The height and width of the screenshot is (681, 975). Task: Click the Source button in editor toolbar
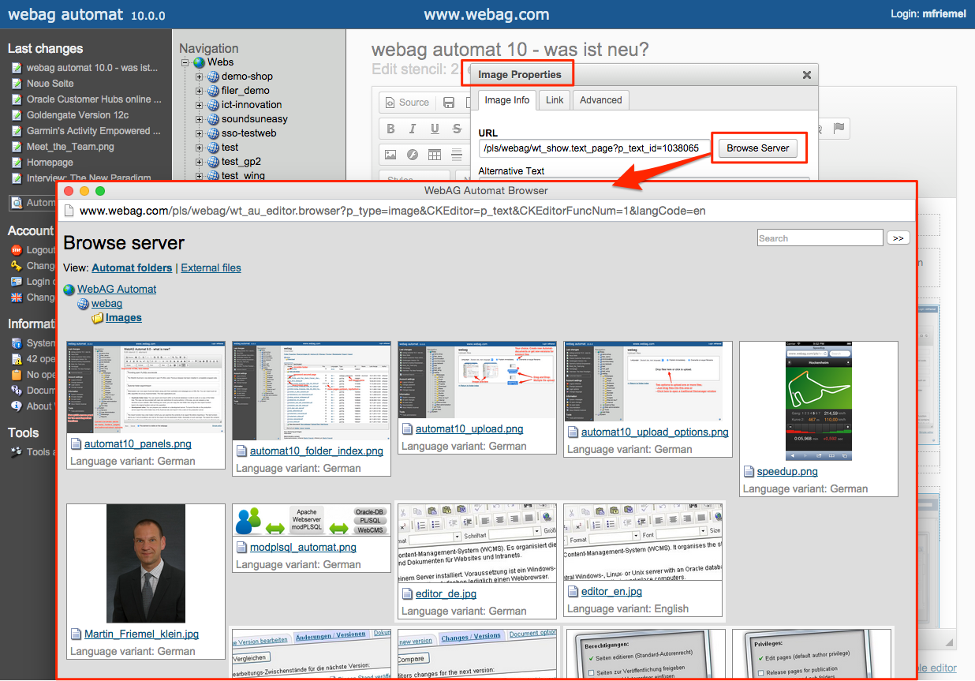tap(406, 103)
